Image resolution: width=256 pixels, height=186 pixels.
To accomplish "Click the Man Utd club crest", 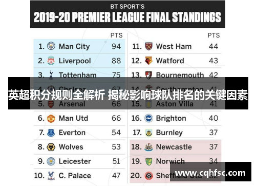I will pyautogui.click(x=51, y=118).
